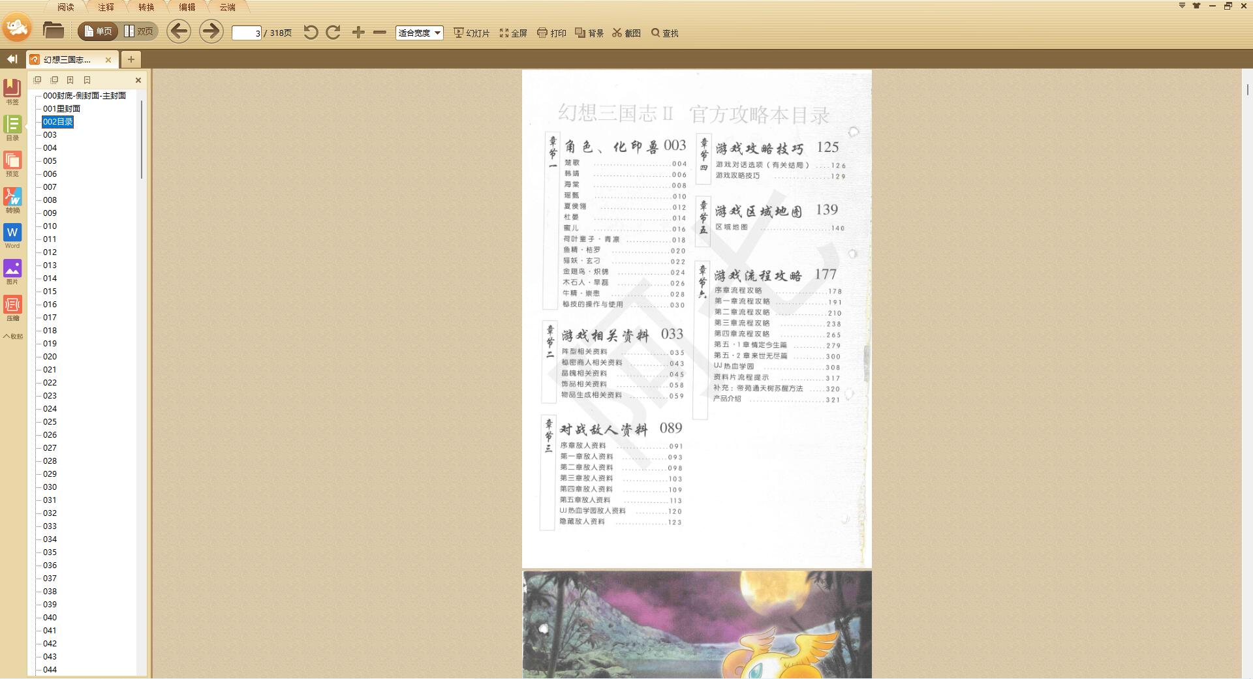Enter 全屏 fullscreen view
Viewport: 1253px width, 679px height.
pos(516,33)
